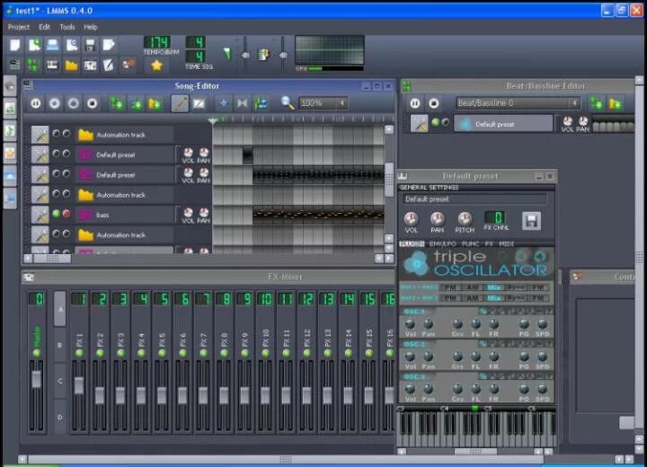Create a new project from main toolbar
The image size is (647, 467).
click(x=15, y=45)
